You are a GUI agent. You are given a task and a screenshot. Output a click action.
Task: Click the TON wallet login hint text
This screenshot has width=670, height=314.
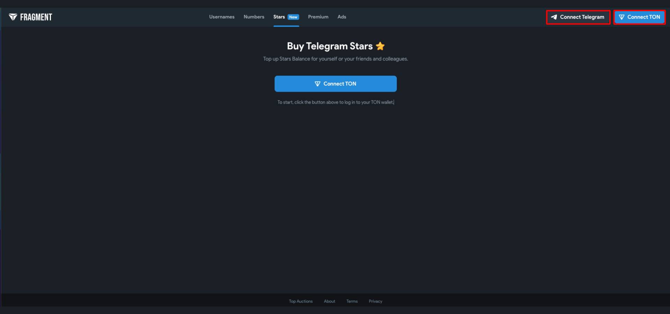[335, 102]
